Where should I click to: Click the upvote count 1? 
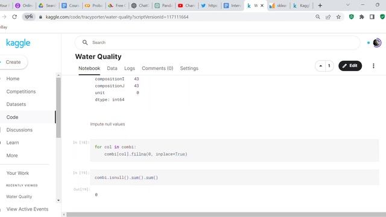tap(329, 66)
